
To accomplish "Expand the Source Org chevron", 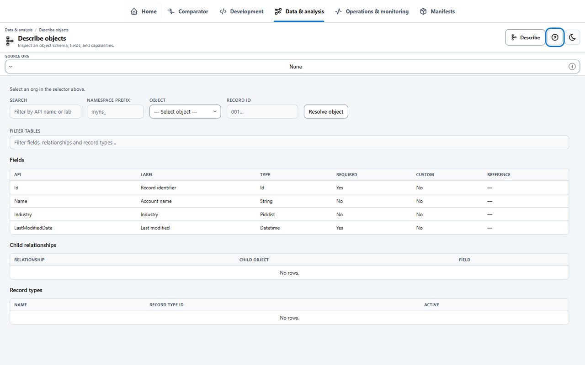I will [11, 67].
